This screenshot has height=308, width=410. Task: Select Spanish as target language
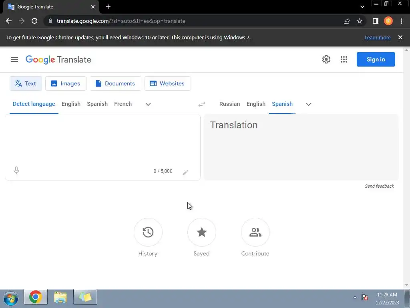[282, 104]
